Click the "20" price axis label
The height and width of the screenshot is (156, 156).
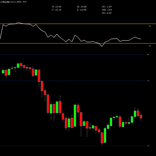148,55
